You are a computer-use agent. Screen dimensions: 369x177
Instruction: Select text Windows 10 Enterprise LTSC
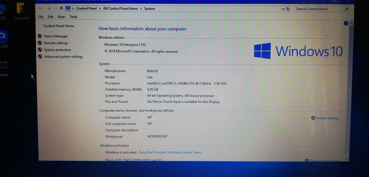pos(125,45)
